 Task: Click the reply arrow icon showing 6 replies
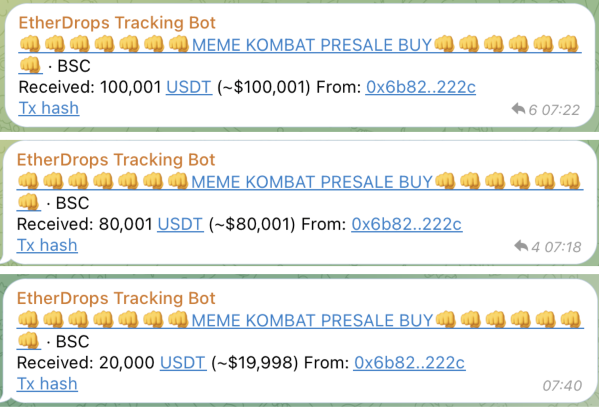(519, 108)
